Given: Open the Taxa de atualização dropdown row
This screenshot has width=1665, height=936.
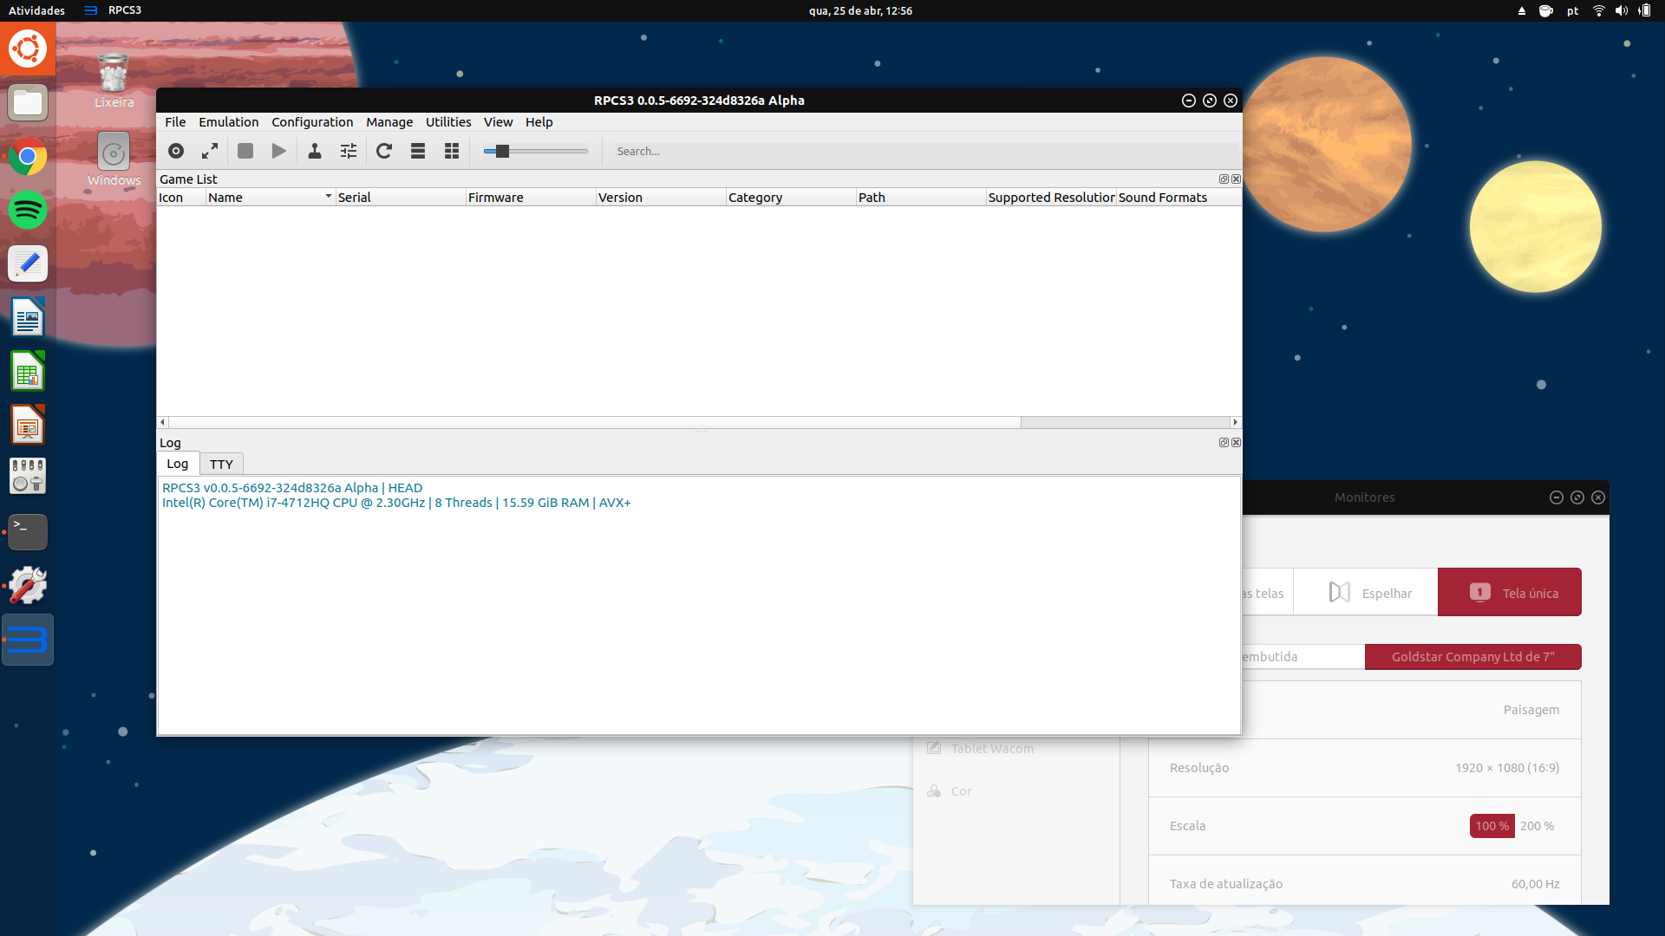Looking at the screenshot, I should 1364,883.
